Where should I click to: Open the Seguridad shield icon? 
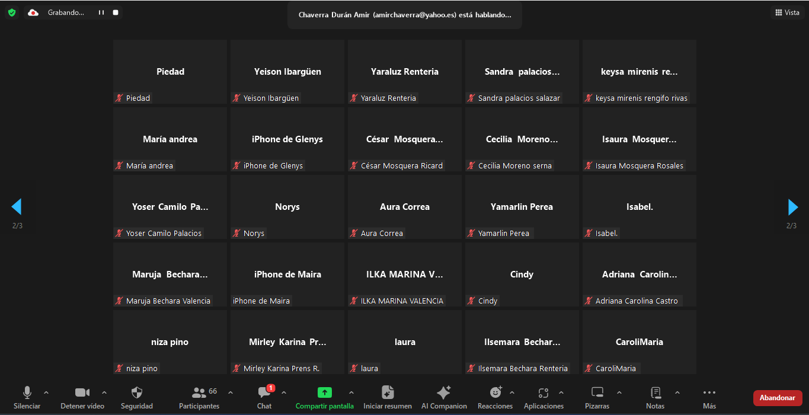[x=137, y=393]
